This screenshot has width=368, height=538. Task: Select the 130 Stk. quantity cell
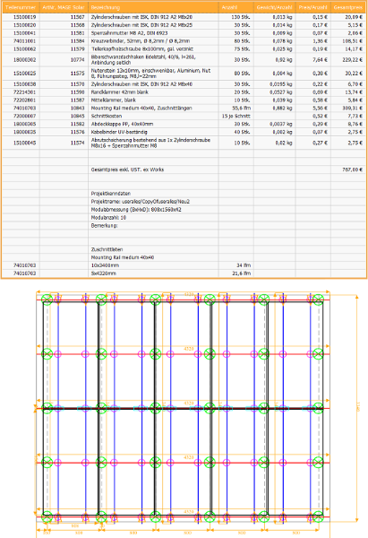pos(236,17)
